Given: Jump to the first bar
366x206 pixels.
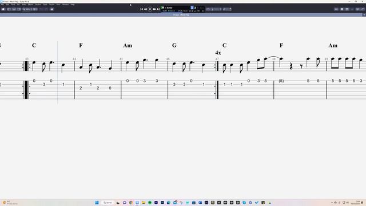Looking at the screenshot, I should [x=141, y=9].
